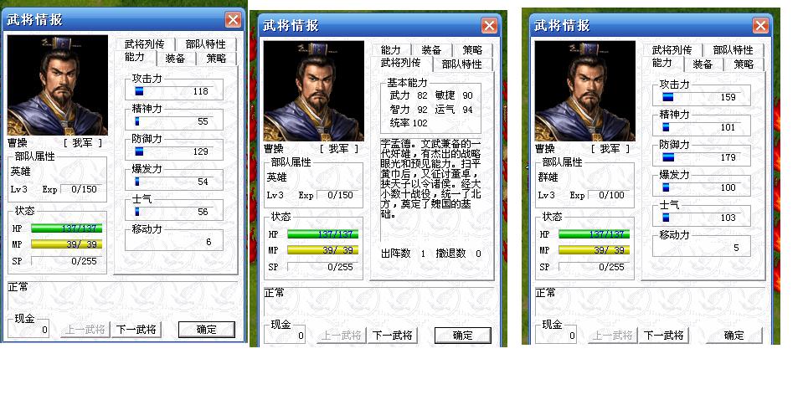Click 确定 button in right window
The image size is (803, 405).
pyautogui.click(x=734, y=336)
